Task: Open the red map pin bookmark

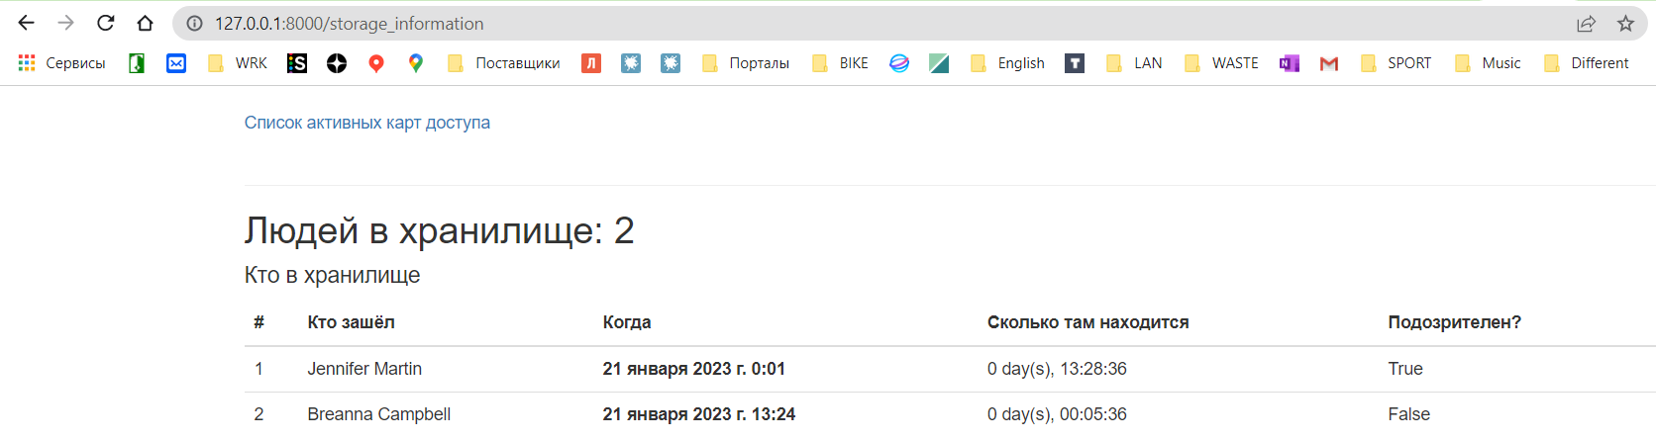Action: tap(376, 63)
